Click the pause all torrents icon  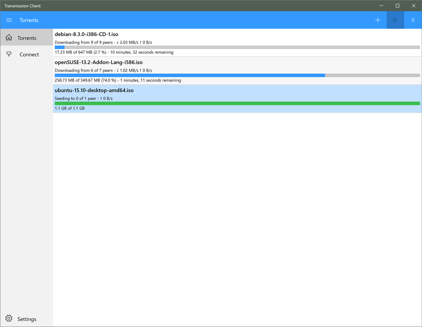[413, 20]
